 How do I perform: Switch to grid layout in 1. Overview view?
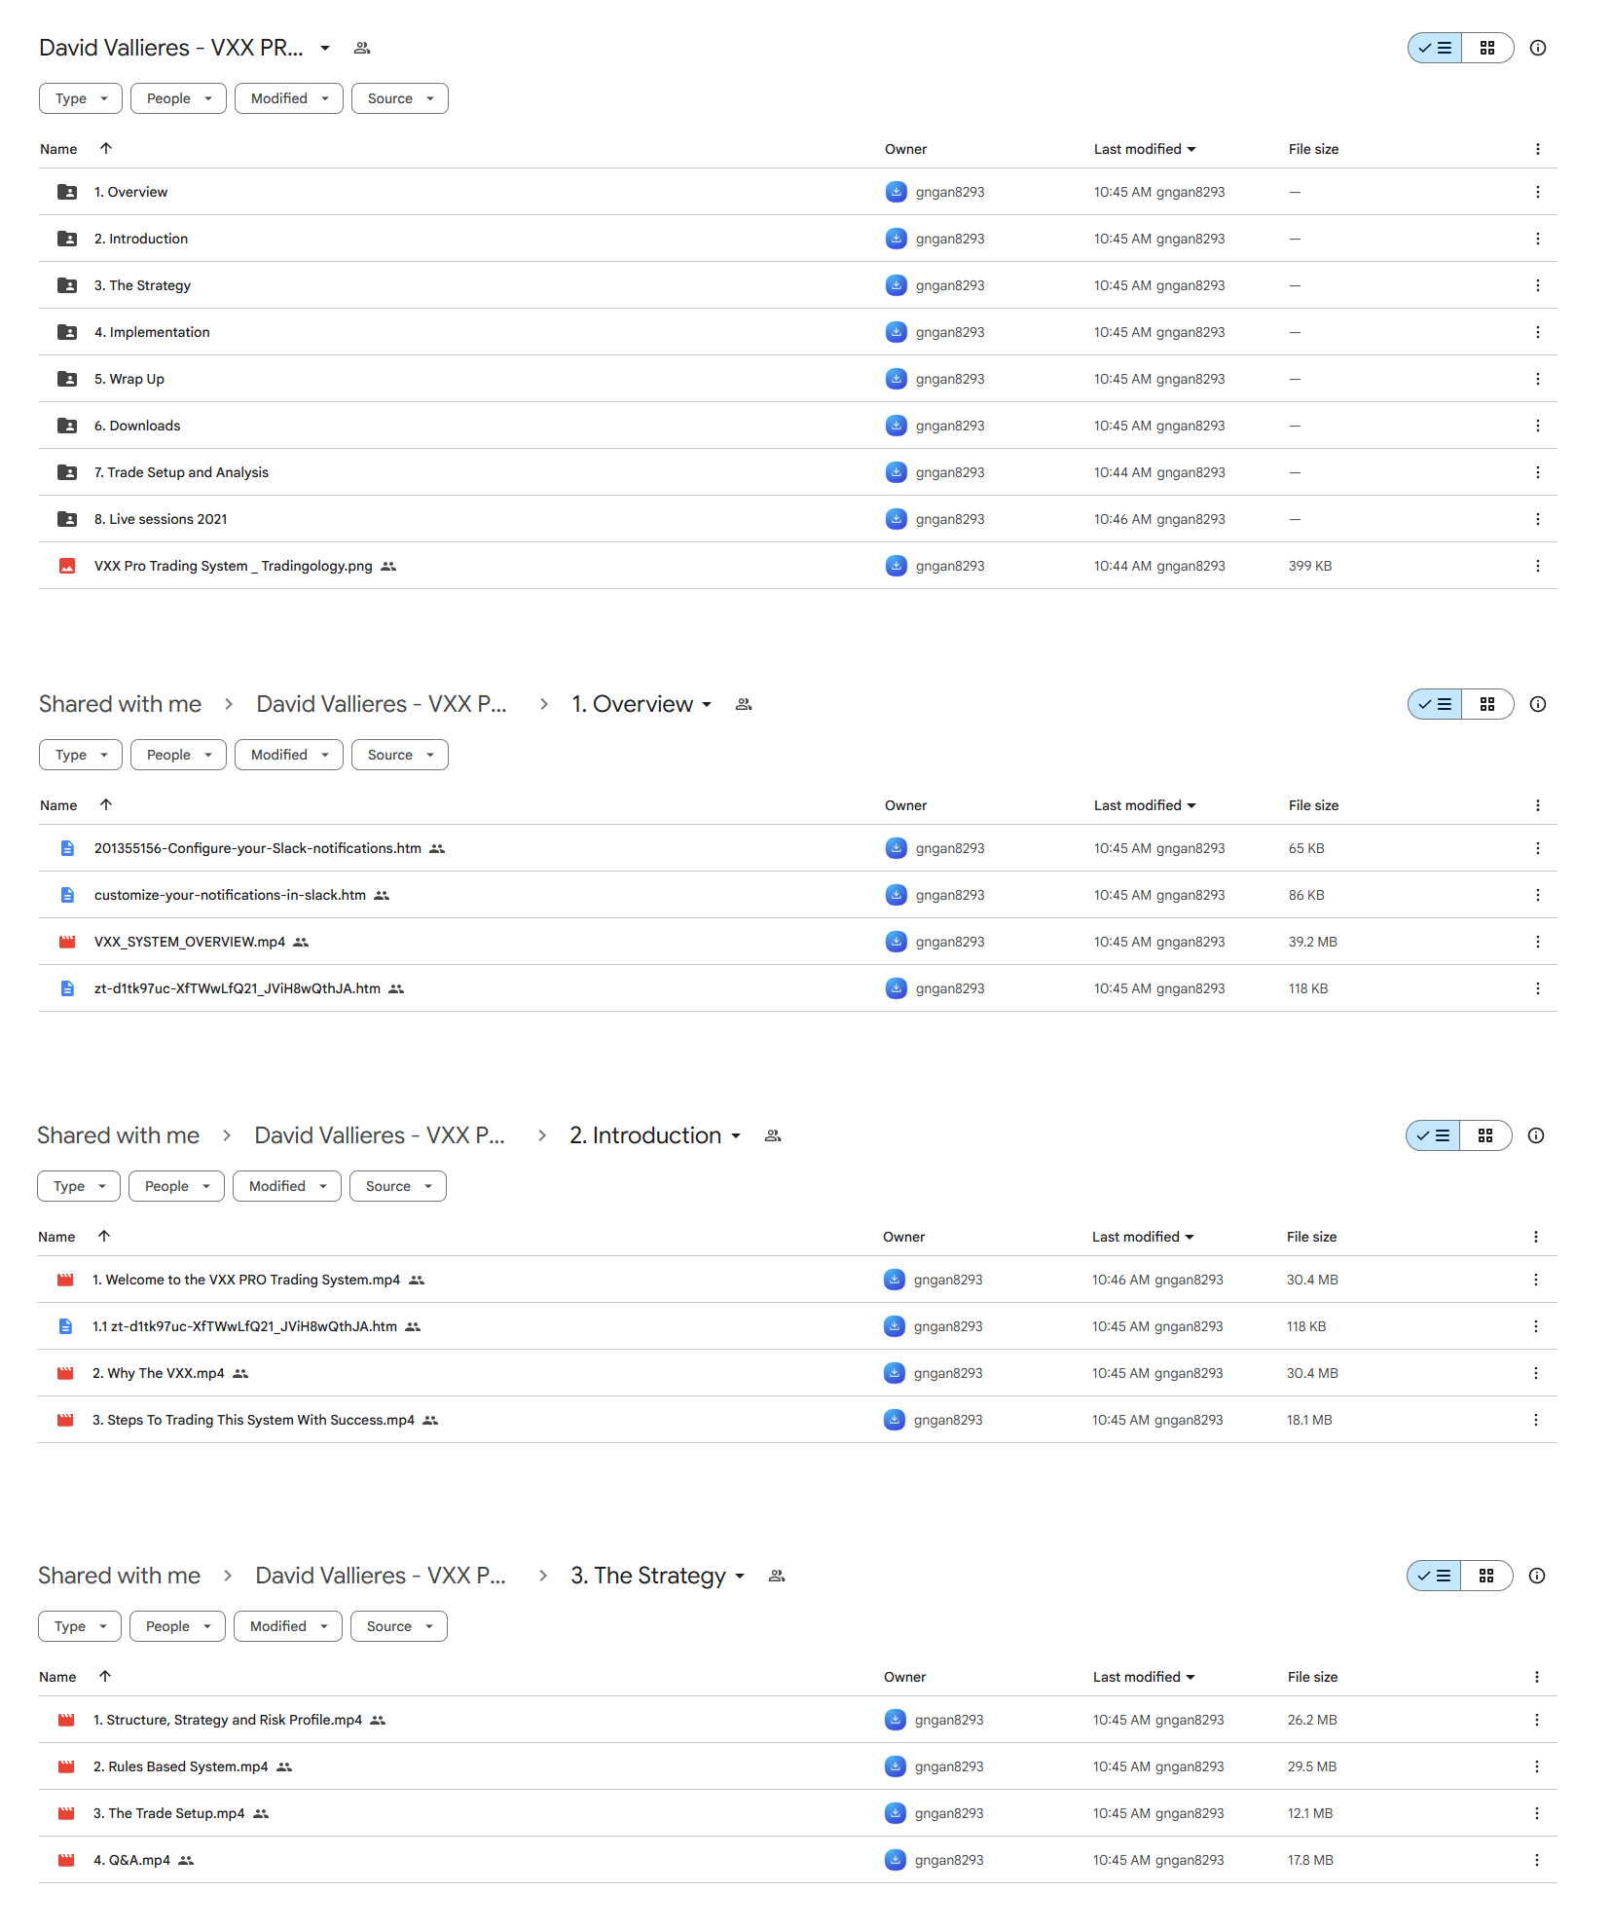point(1487,704)
